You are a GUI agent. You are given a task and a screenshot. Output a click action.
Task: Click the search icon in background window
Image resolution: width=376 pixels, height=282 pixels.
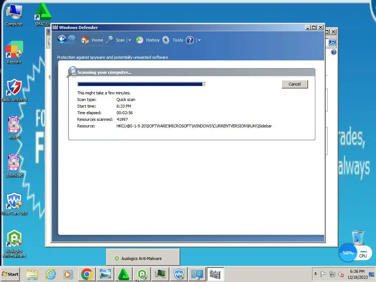click(x=332, y=42)
